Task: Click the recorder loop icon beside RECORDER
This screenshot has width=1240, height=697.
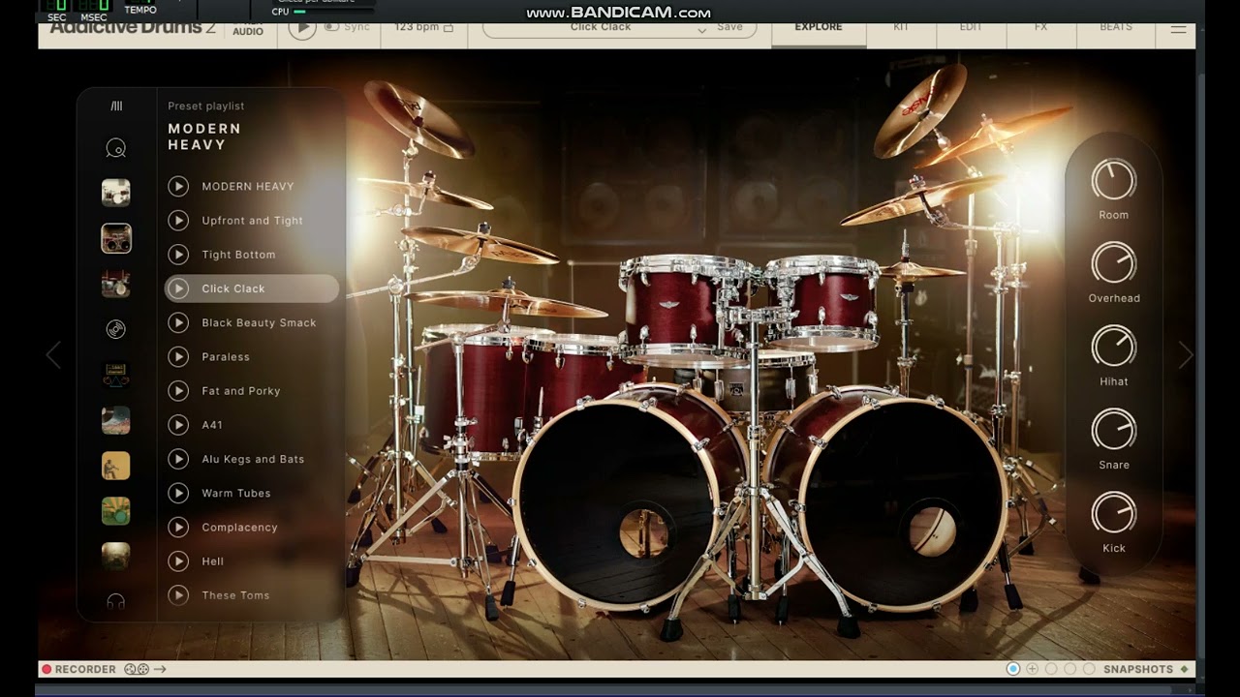Action: 137,669
